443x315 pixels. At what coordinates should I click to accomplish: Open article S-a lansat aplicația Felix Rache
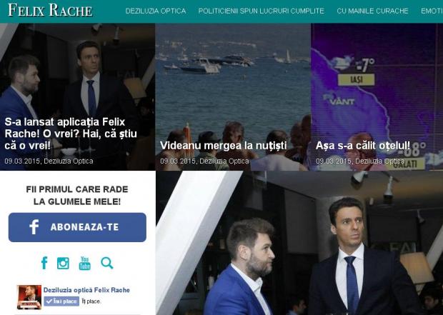(71, 134)
